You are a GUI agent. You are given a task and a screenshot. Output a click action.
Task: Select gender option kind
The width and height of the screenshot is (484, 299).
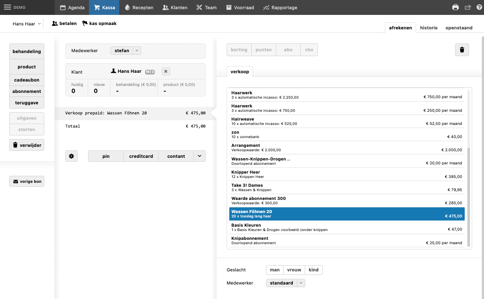(x=313, y=270)
